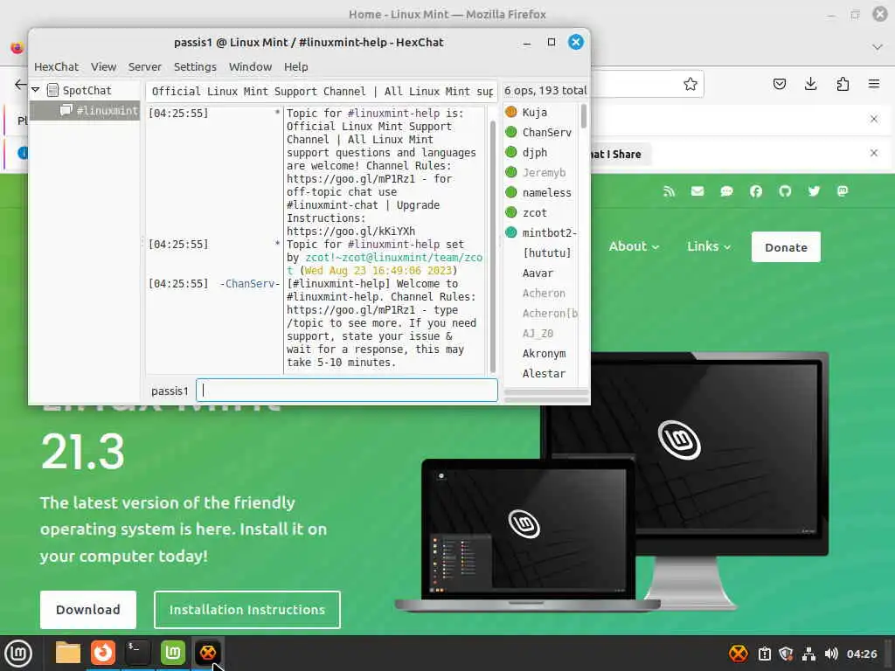
Task: Select user djph in user list
Action: [535, 152]
